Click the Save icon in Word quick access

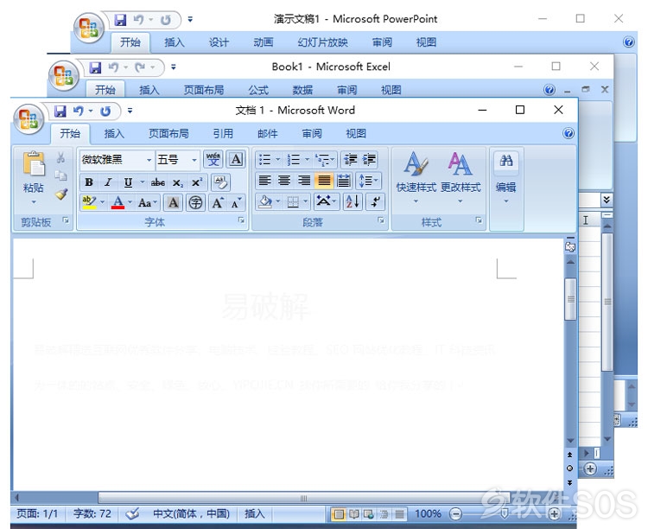60,111
